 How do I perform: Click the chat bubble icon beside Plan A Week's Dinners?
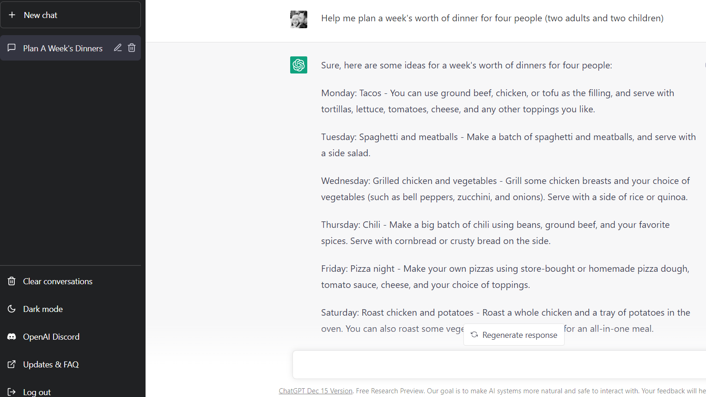(12, 48)
